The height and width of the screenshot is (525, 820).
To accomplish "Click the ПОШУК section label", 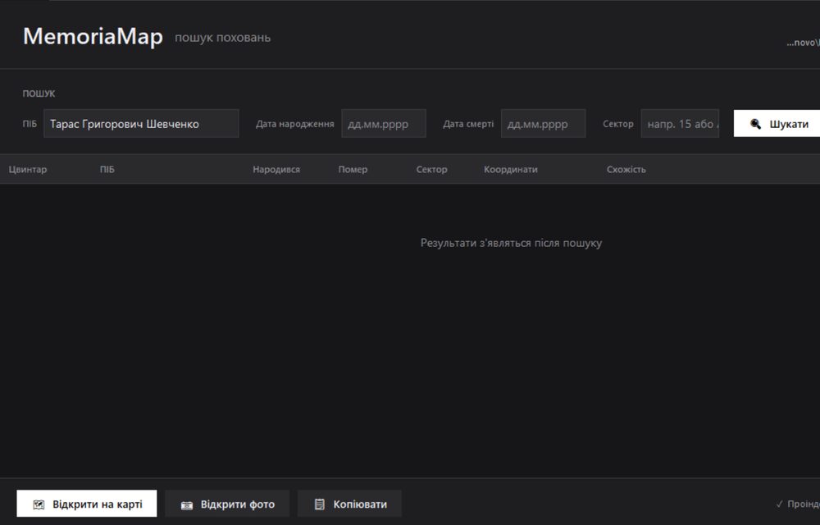I will [39, 94].
